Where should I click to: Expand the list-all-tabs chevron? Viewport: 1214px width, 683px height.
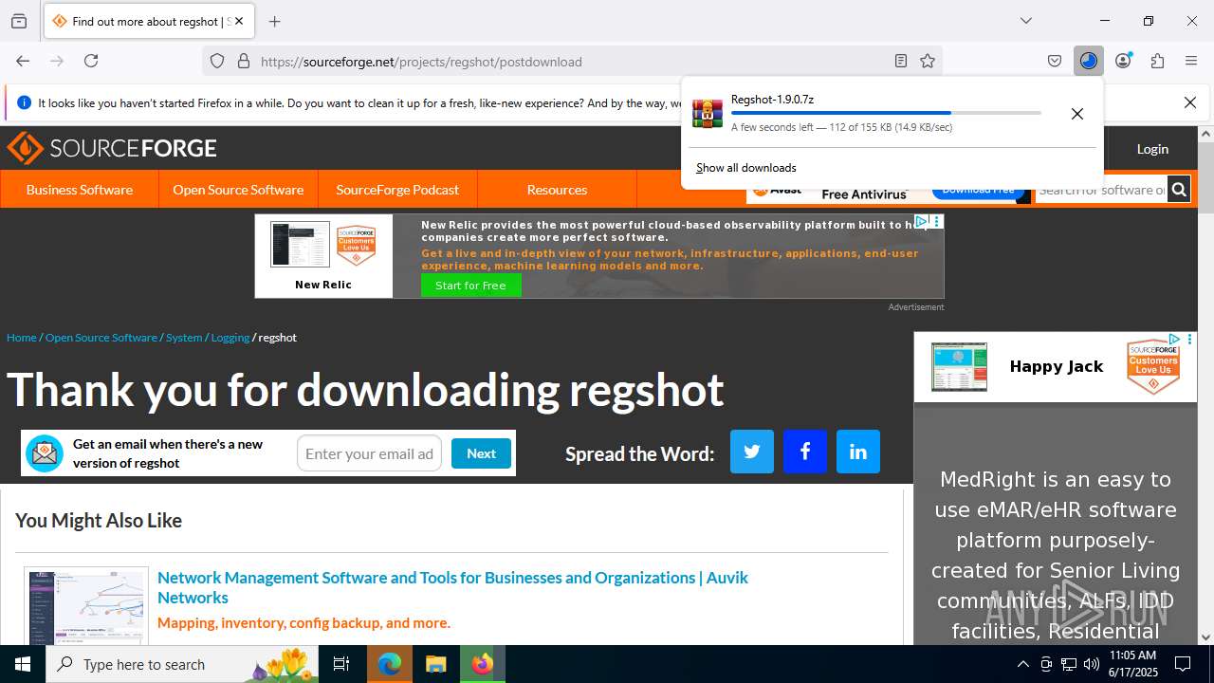[x=1026, y=21]
